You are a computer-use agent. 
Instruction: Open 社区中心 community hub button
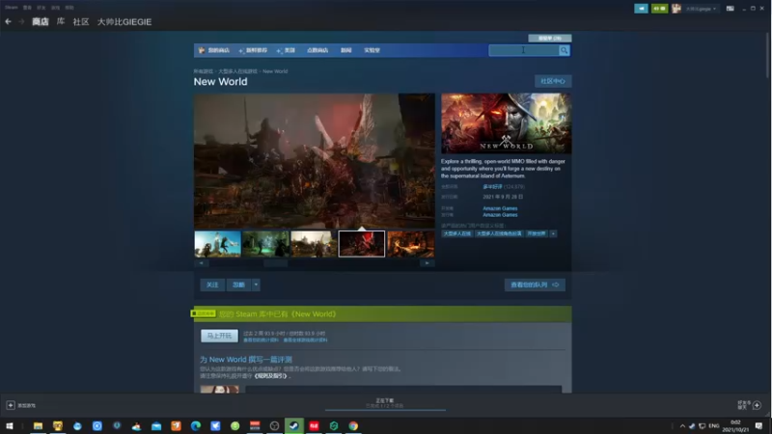553,81
